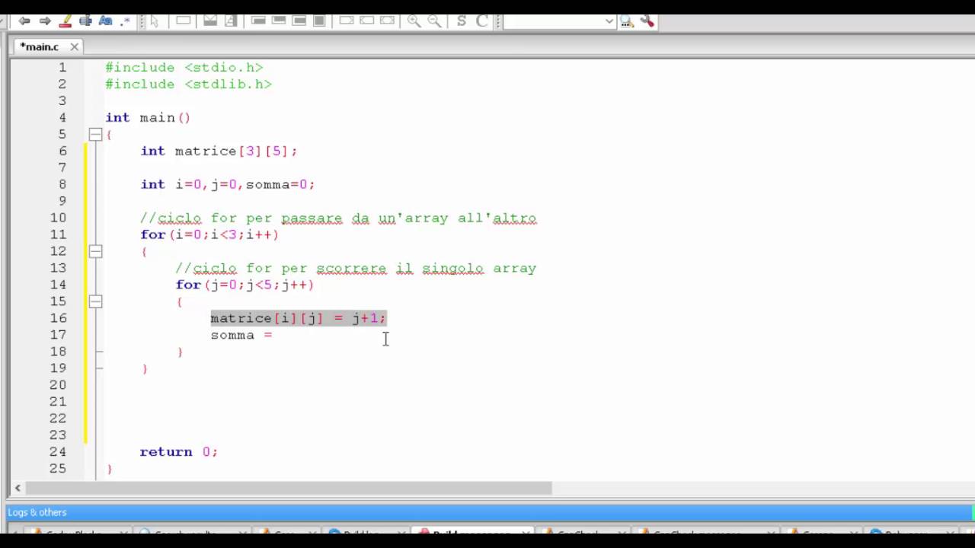
Task: Collapse the fold marker at line 12
Action: click(x=95, y=251)
